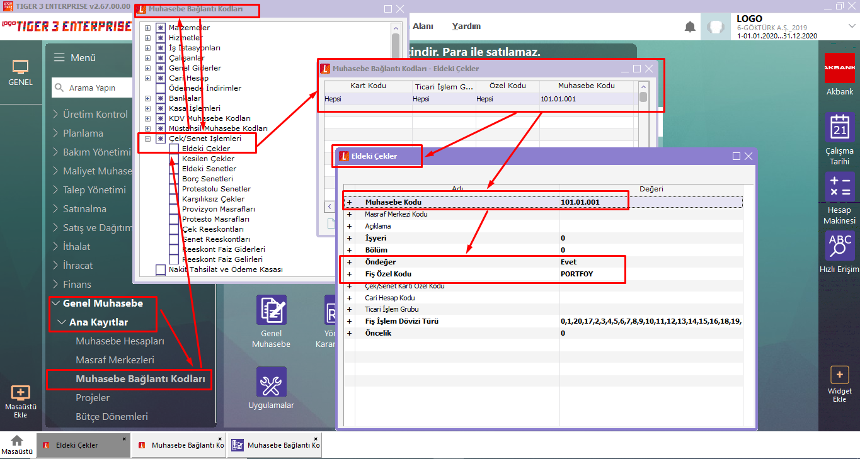Go to Masaüstü home icon in taskbar
This screenshot has width=860, height=459.
pyautogui.click(x=17, y=440)
